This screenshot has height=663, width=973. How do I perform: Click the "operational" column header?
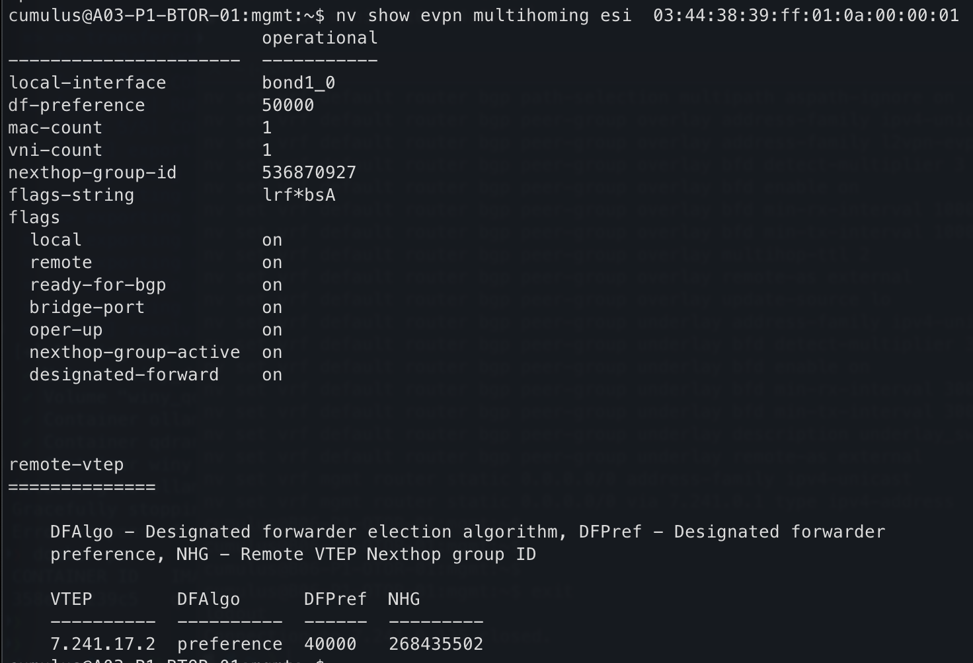pyautogui.click(x=320, y=38)
